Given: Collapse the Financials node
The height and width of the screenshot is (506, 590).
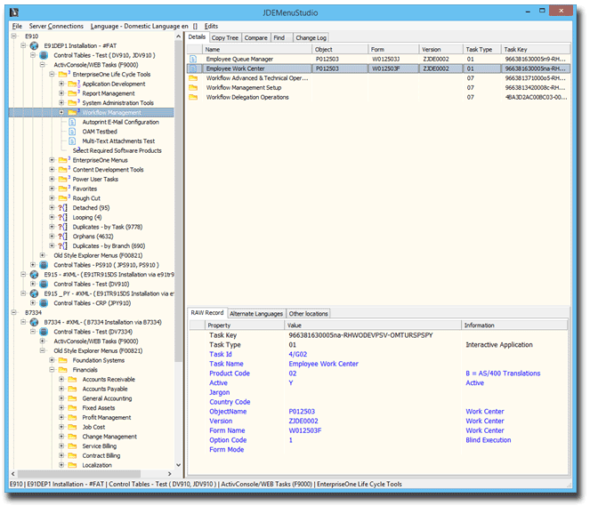Looking at the screenshot, I should pyautogui.click(x=52, y=370).
